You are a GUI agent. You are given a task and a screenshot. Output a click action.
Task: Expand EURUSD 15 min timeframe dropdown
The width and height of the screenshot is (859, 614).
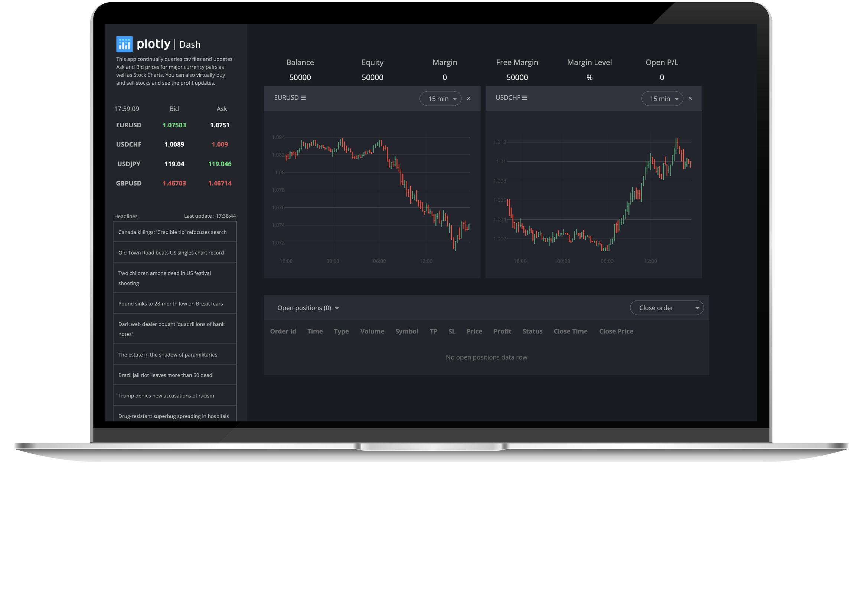[x=440, y=99]
